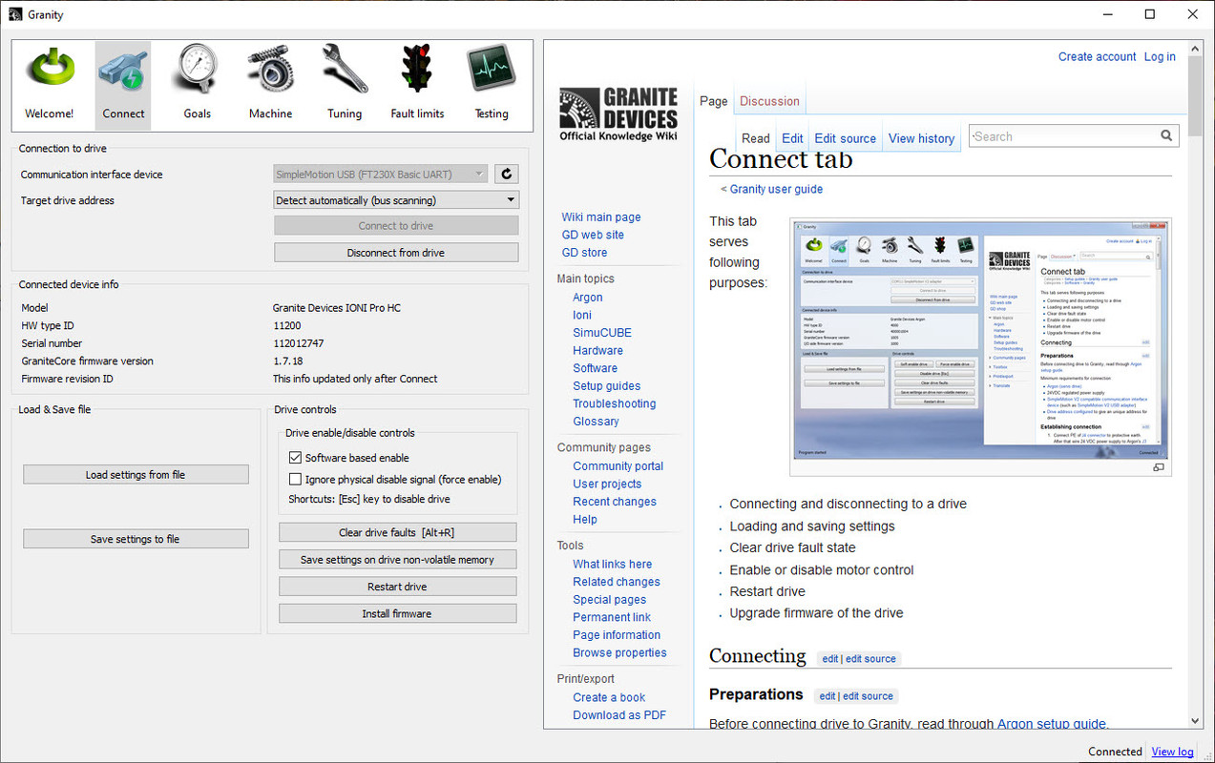Click Disconnect from drive button
This screenshot has width=1215, height=763.
coord(396,253)
